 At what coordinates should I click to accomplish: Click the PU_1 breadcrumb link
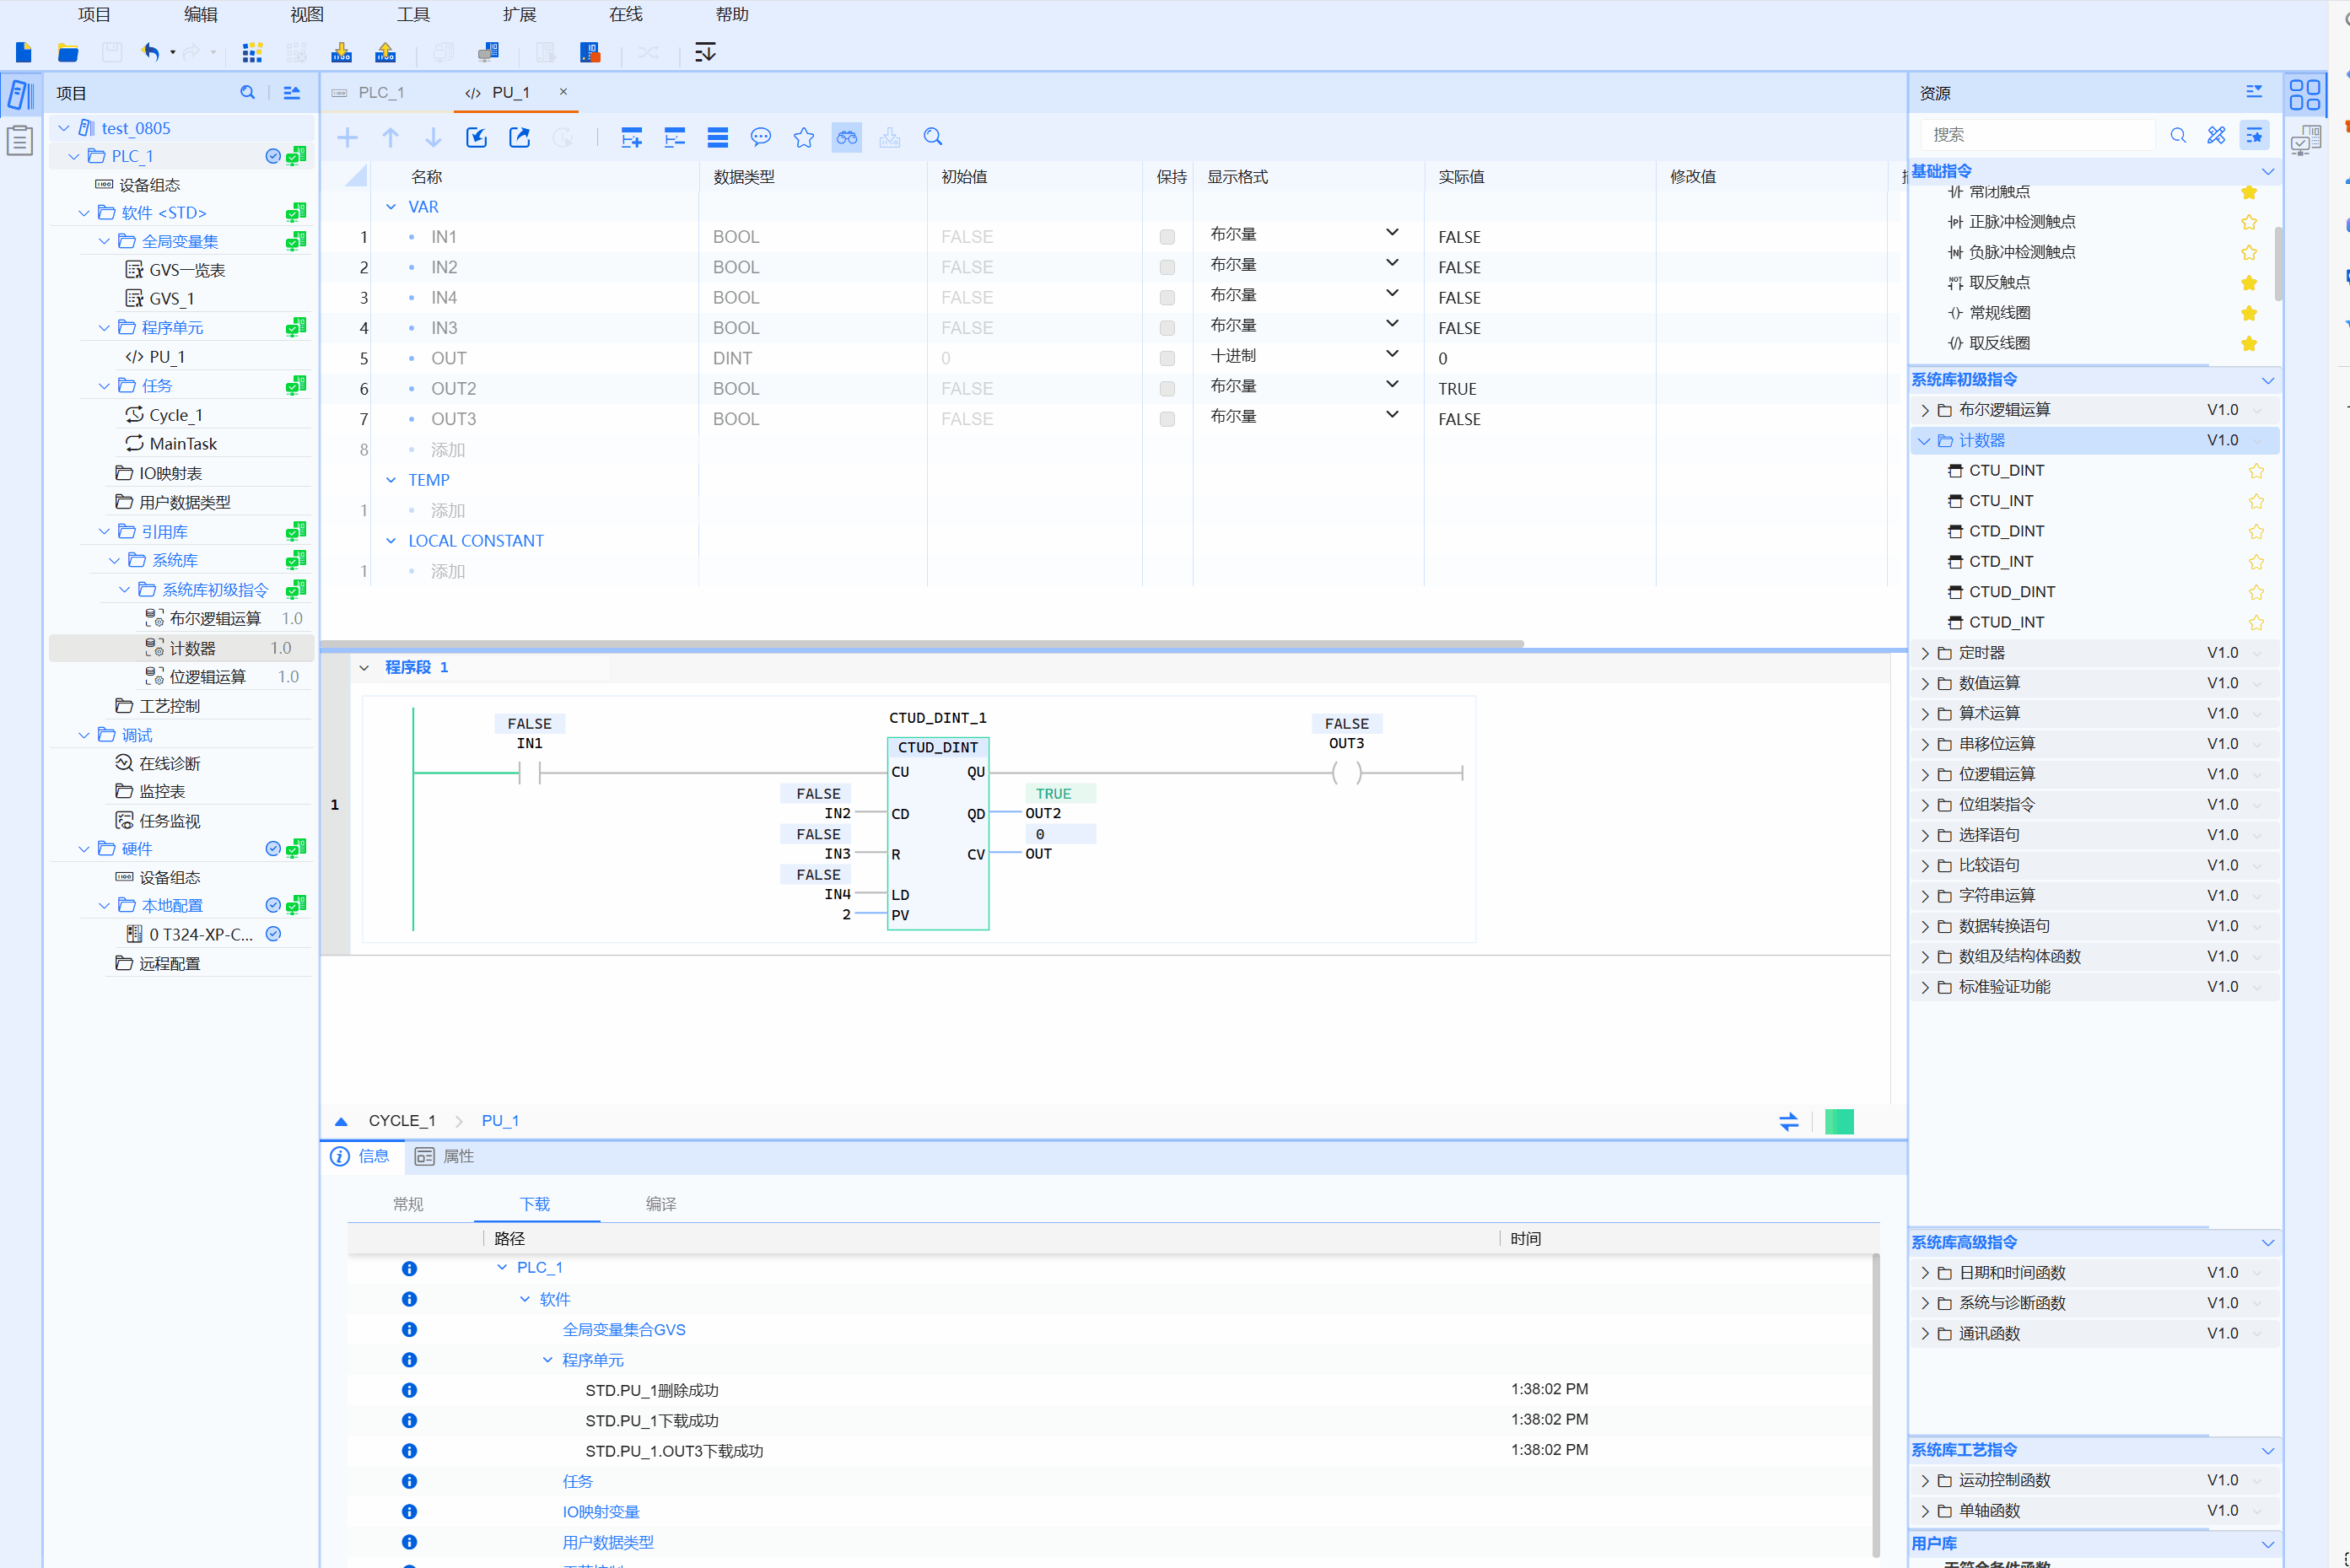click(x=500, y=1121)
